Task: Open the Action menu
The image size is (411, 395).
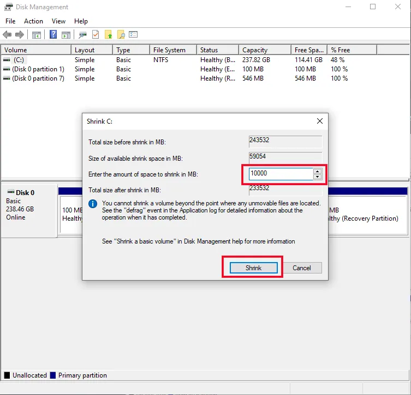Action: click(33, 21)
